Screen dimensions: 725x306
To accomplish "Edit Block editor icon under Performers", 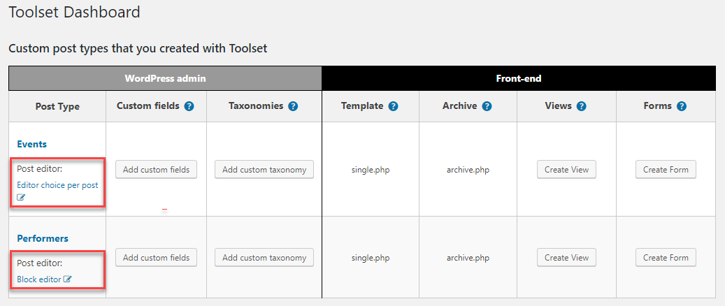I will point(68,279).
